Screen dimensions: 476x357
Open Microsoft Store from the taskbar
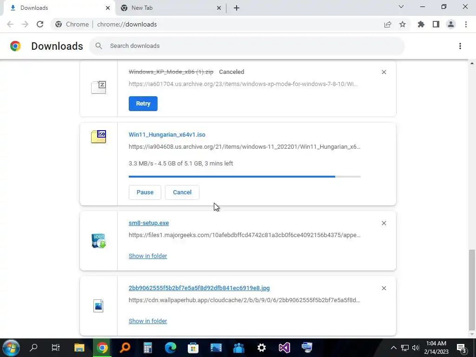(x=193, y=348)
